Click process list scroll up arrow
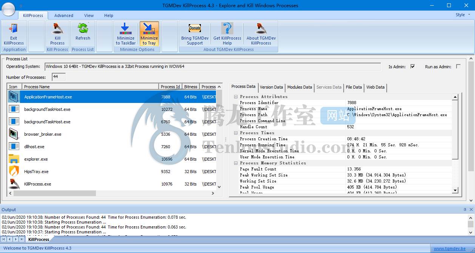475x253 pixels. (x=219, y=87)
